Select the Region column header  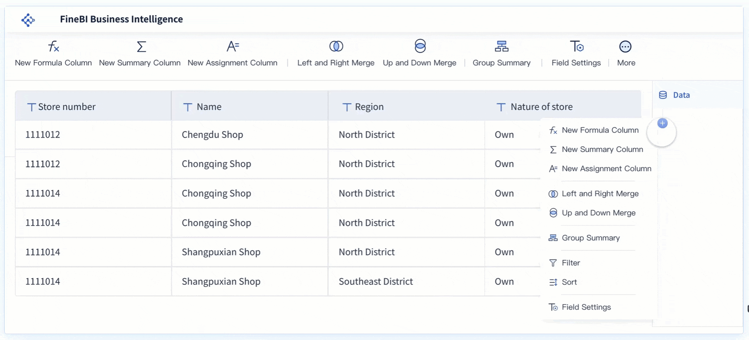369,107
